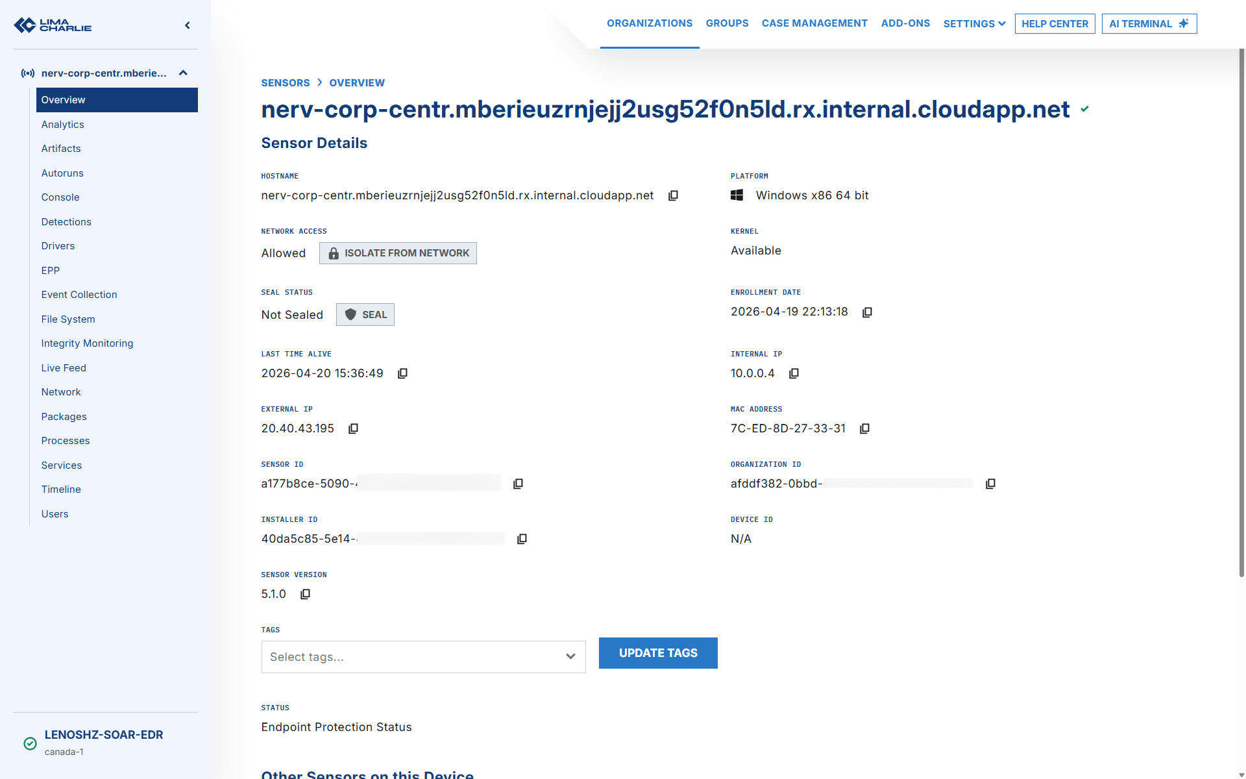Copy the organization ID
The height and width of the screenshot is (779, 1246).
click(990, 484)
